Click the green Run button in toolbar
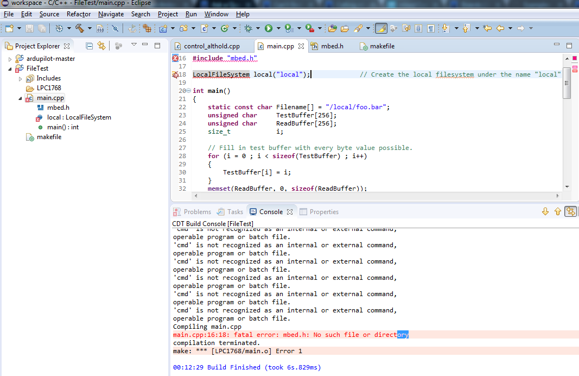 (269, 28)
